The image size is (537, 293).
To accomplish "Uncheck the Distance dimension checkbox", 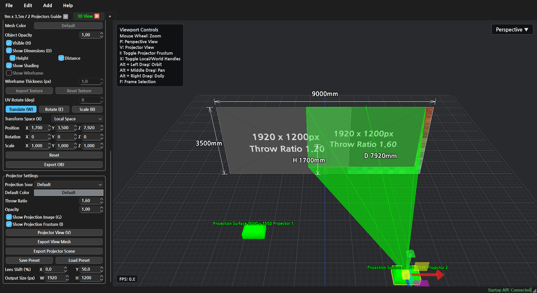I will (x=61, y=58).
